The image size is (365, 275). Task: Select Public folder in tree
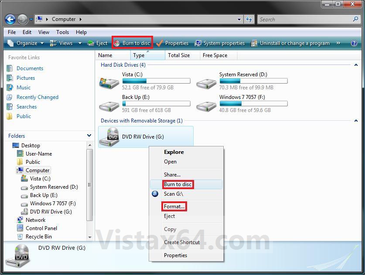point(33,162)
